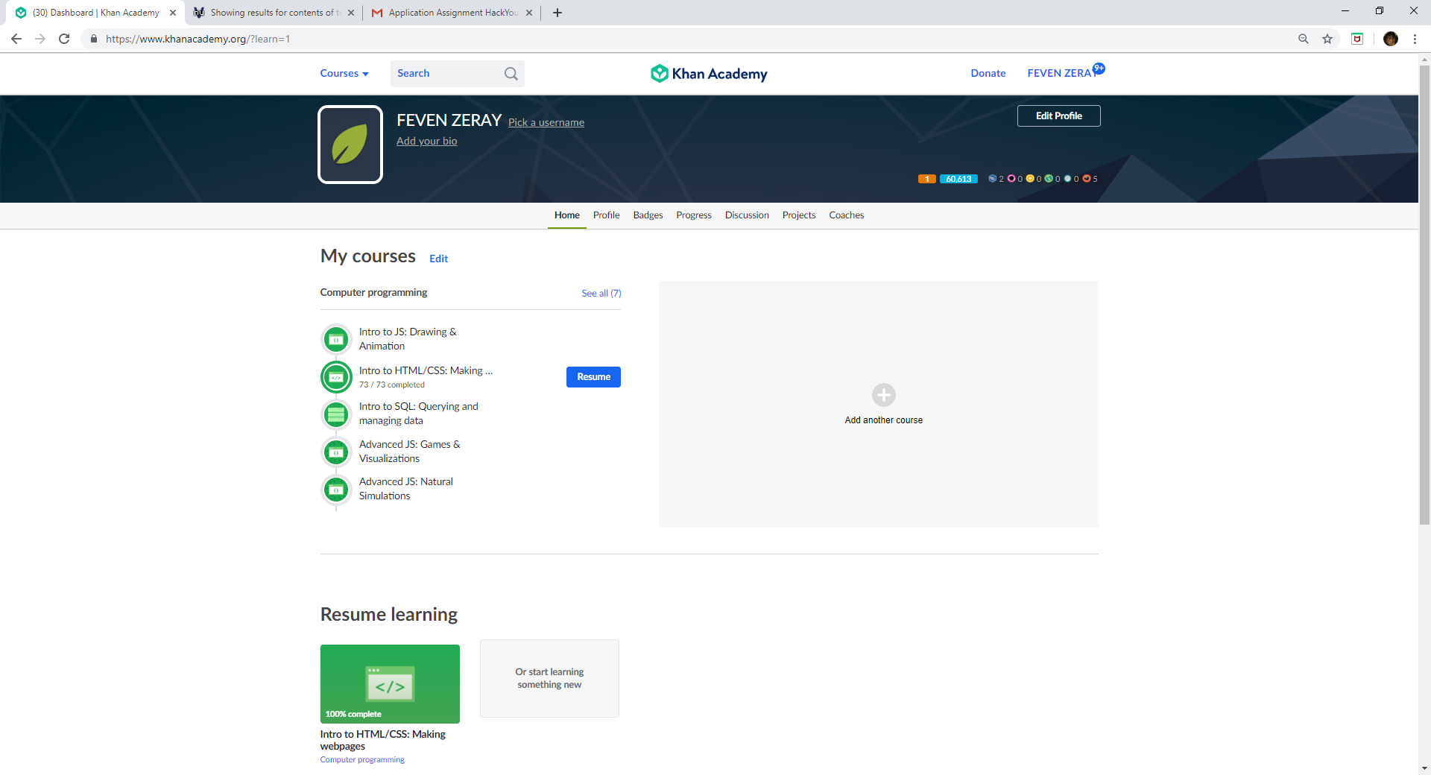Open Intro to SQL: Querying course
The image size is (1431, 775).
[419, 414]
